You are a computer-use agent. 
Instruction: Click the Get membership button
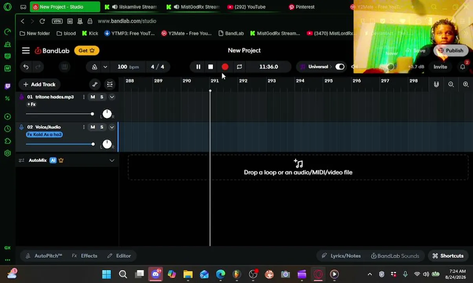86,50
